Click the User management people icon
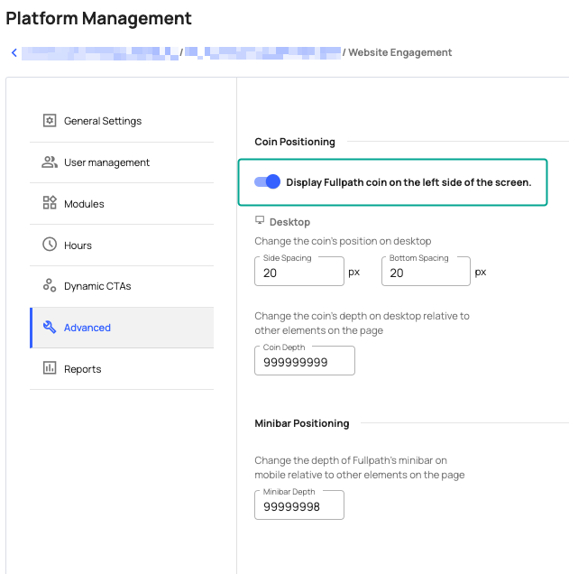 pyautogui.click(x=50, y=162)
